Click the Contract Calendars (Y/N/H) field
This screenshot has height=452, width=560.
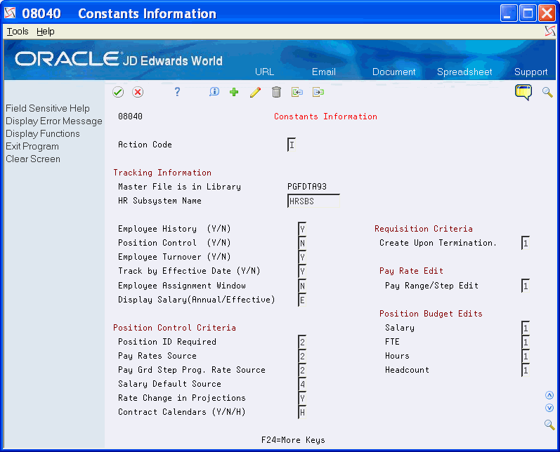302,413
